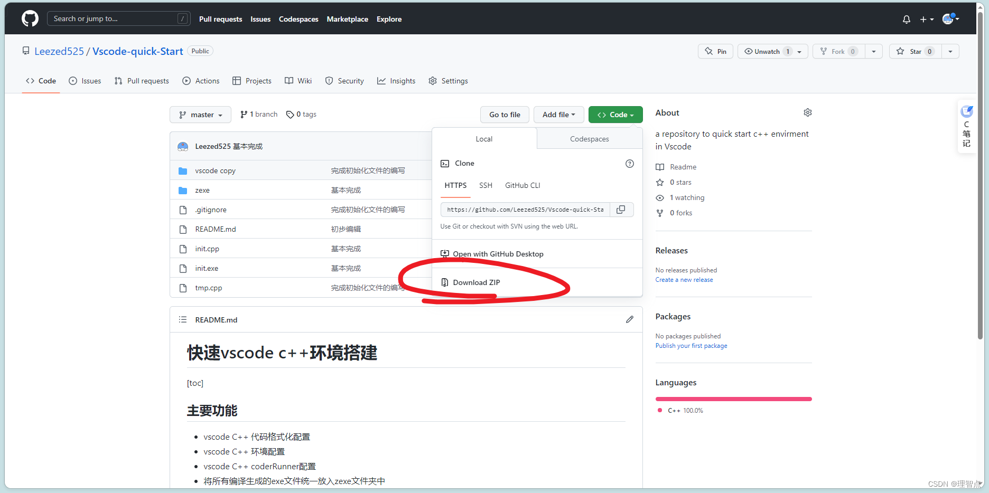The height and width of the screenshot is (493, 989).
Task: Go to Codespaces in top navigation
Action: click(298, 19)
